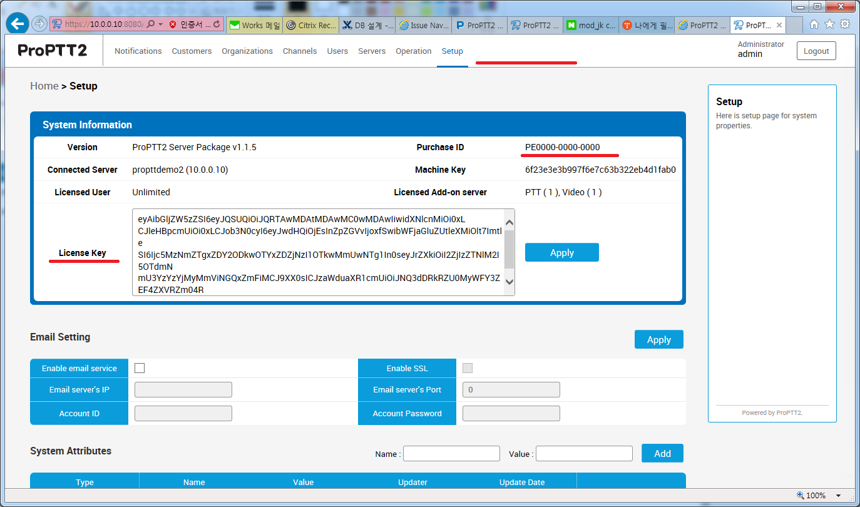Click the Home breadcrumb link

point(44,86)
